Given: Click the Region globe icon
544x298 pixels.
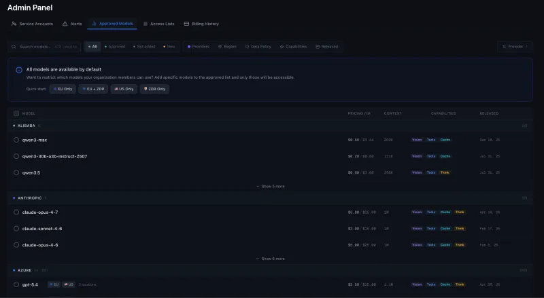Looking at the screenshot, I should point(220,46).
